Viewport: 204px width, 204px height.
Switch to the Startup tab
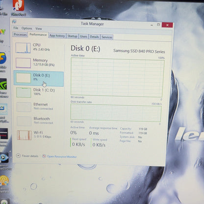click(72, 36)
